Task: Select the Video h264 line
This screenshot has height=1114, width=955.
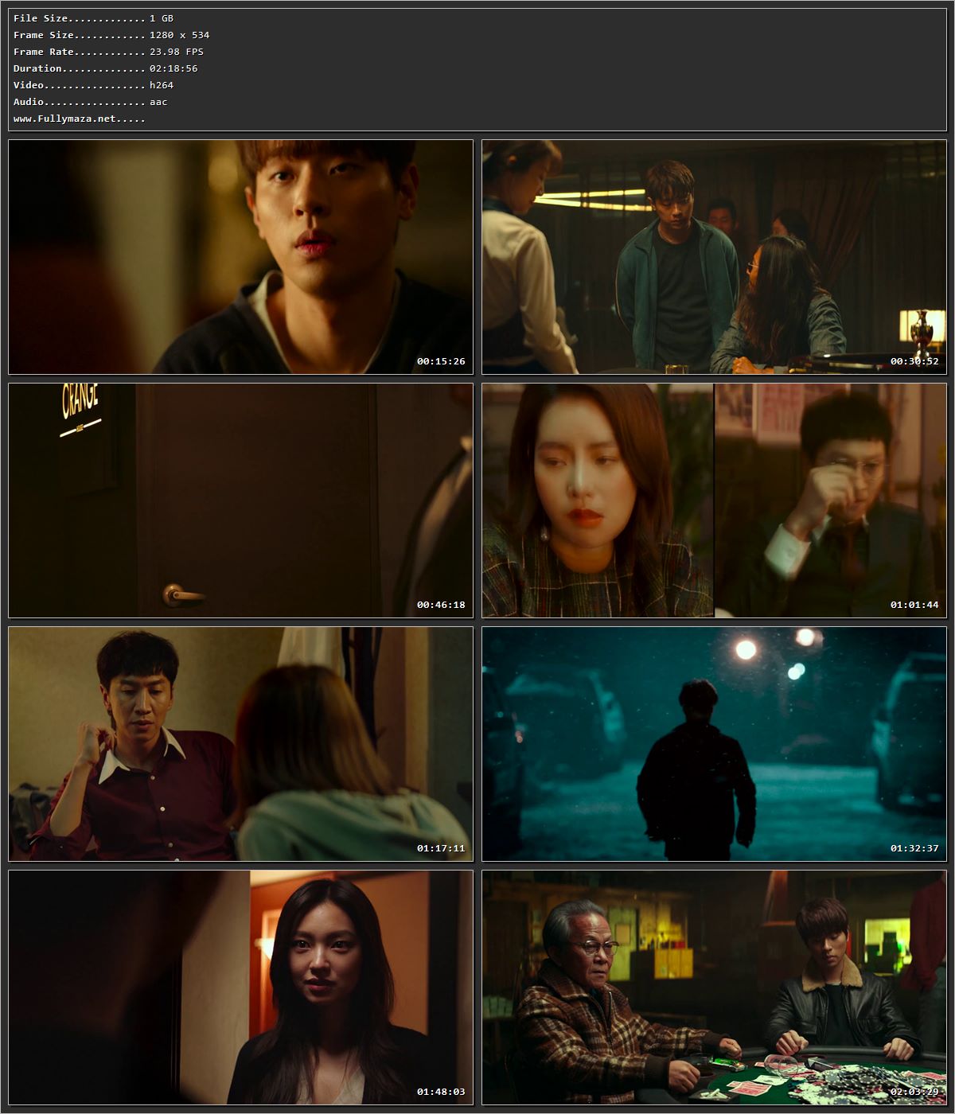Action: coord(93,85)
